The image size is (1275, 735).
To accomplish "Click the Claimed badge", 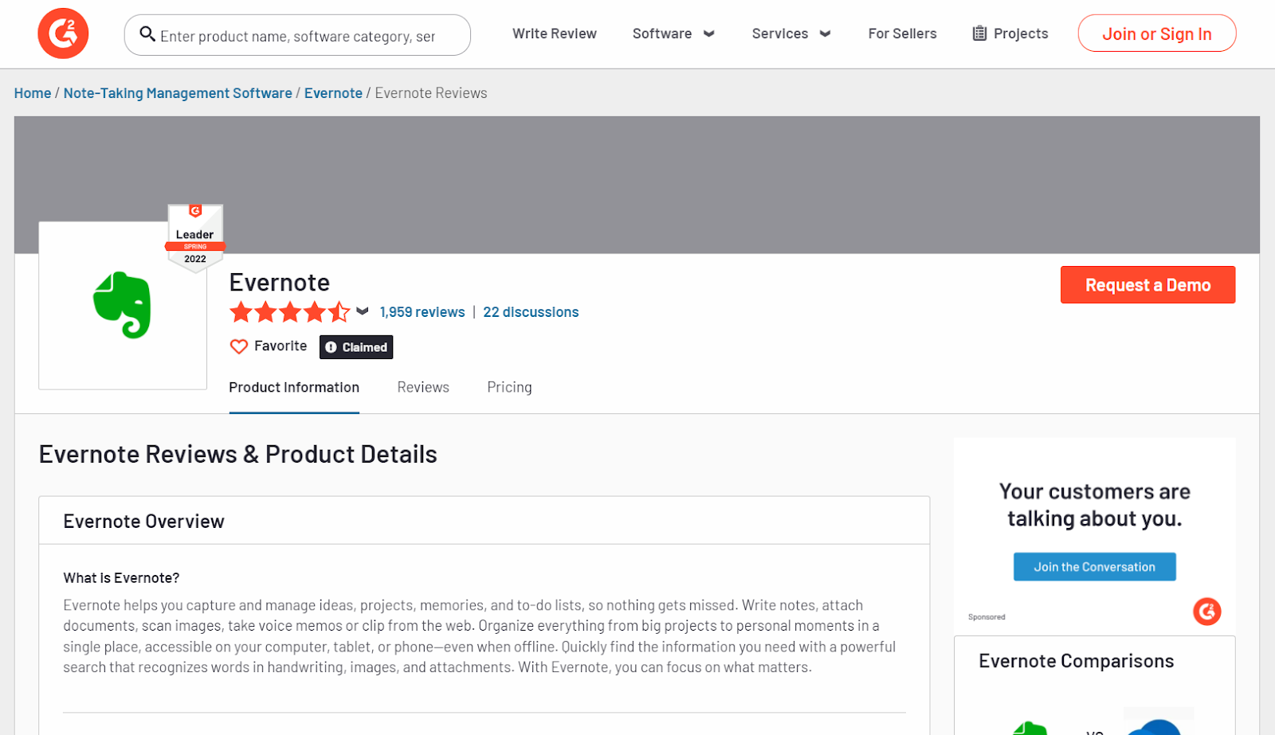I will 356,347.
